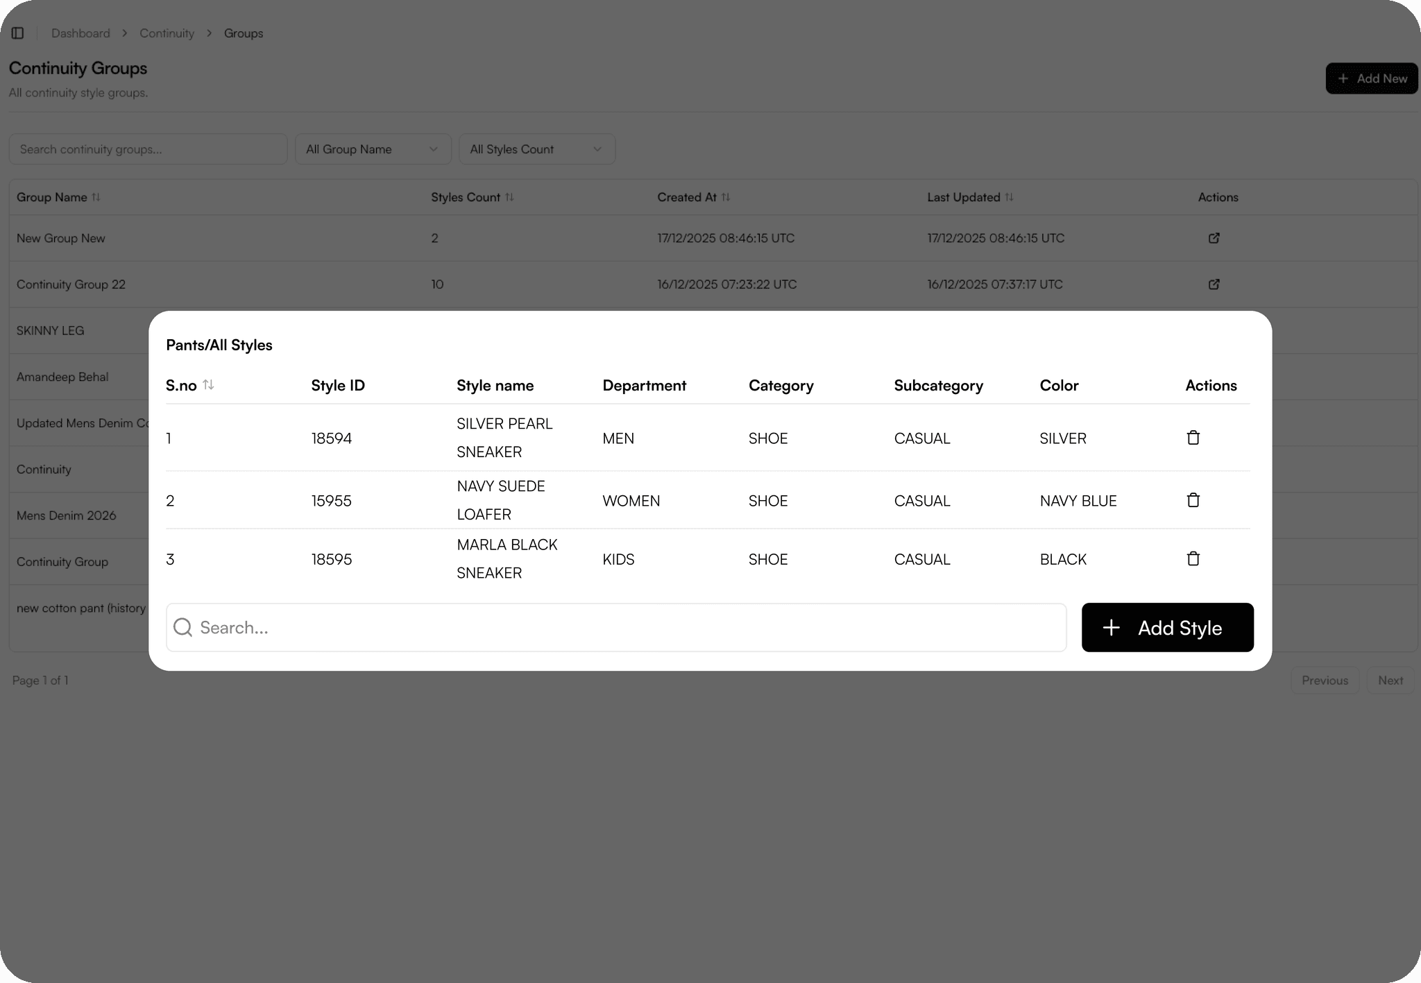Sort by Group Name column arrows

tap(96, 197)
